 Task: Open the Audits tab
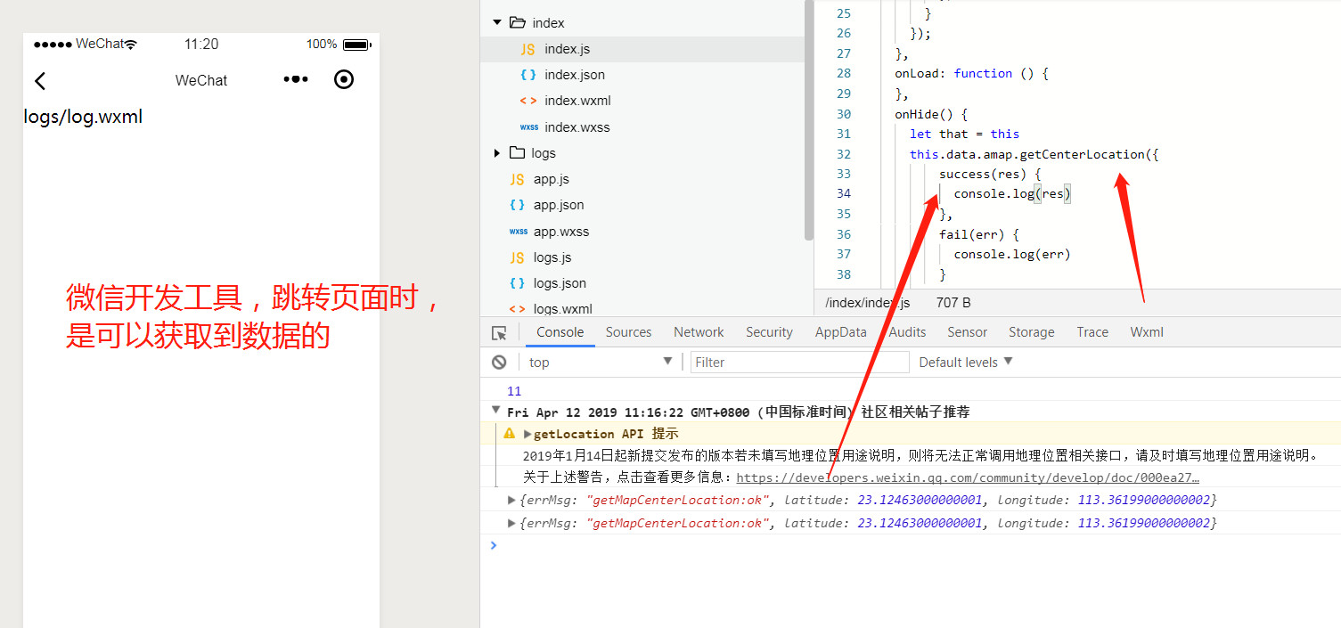tap(907, 332)
